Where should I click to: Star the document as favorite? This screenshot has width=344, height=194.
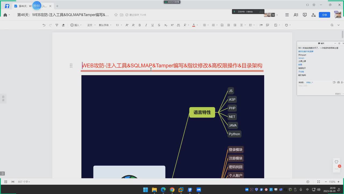[x=116, y=15]
